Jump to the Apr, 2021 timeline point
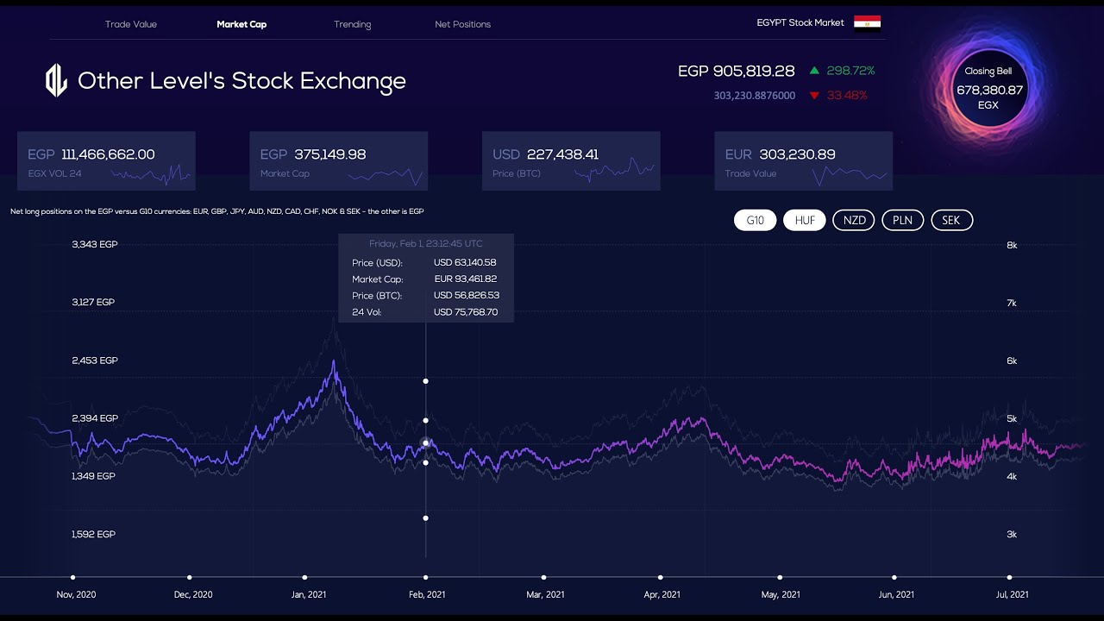Viewport: 1104px width, 621px height. coord(661,578)
